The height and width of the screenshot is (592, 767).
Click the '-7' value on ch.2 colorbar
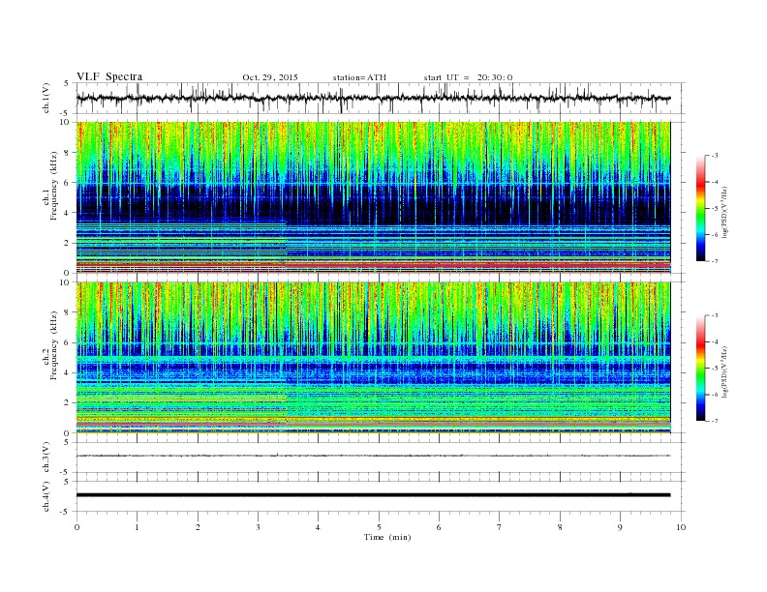pyautogui.click(x=715, y=421)
